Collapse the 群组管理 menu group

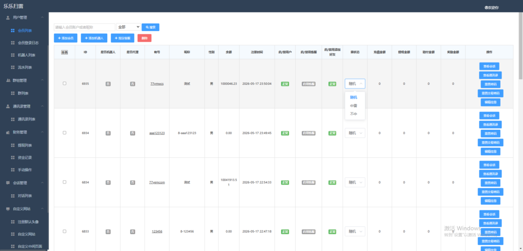(42, 80)
